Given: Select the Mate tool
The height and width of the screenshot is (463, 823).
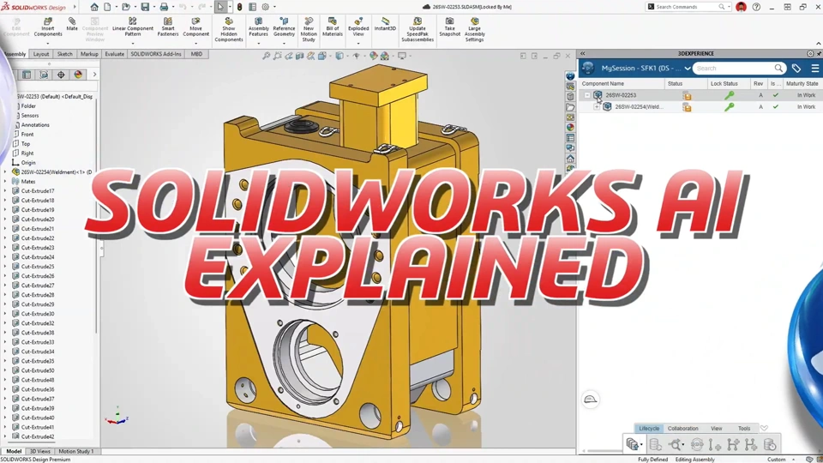Looking at the screenshot, I should click(x=72, y=25).
